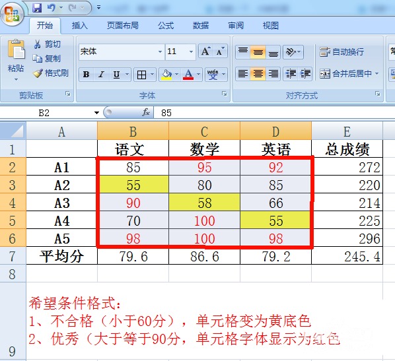Expand the phonetic guide dropdown arrow
This screenshot has width=395, height=361.
pos(223,75)
